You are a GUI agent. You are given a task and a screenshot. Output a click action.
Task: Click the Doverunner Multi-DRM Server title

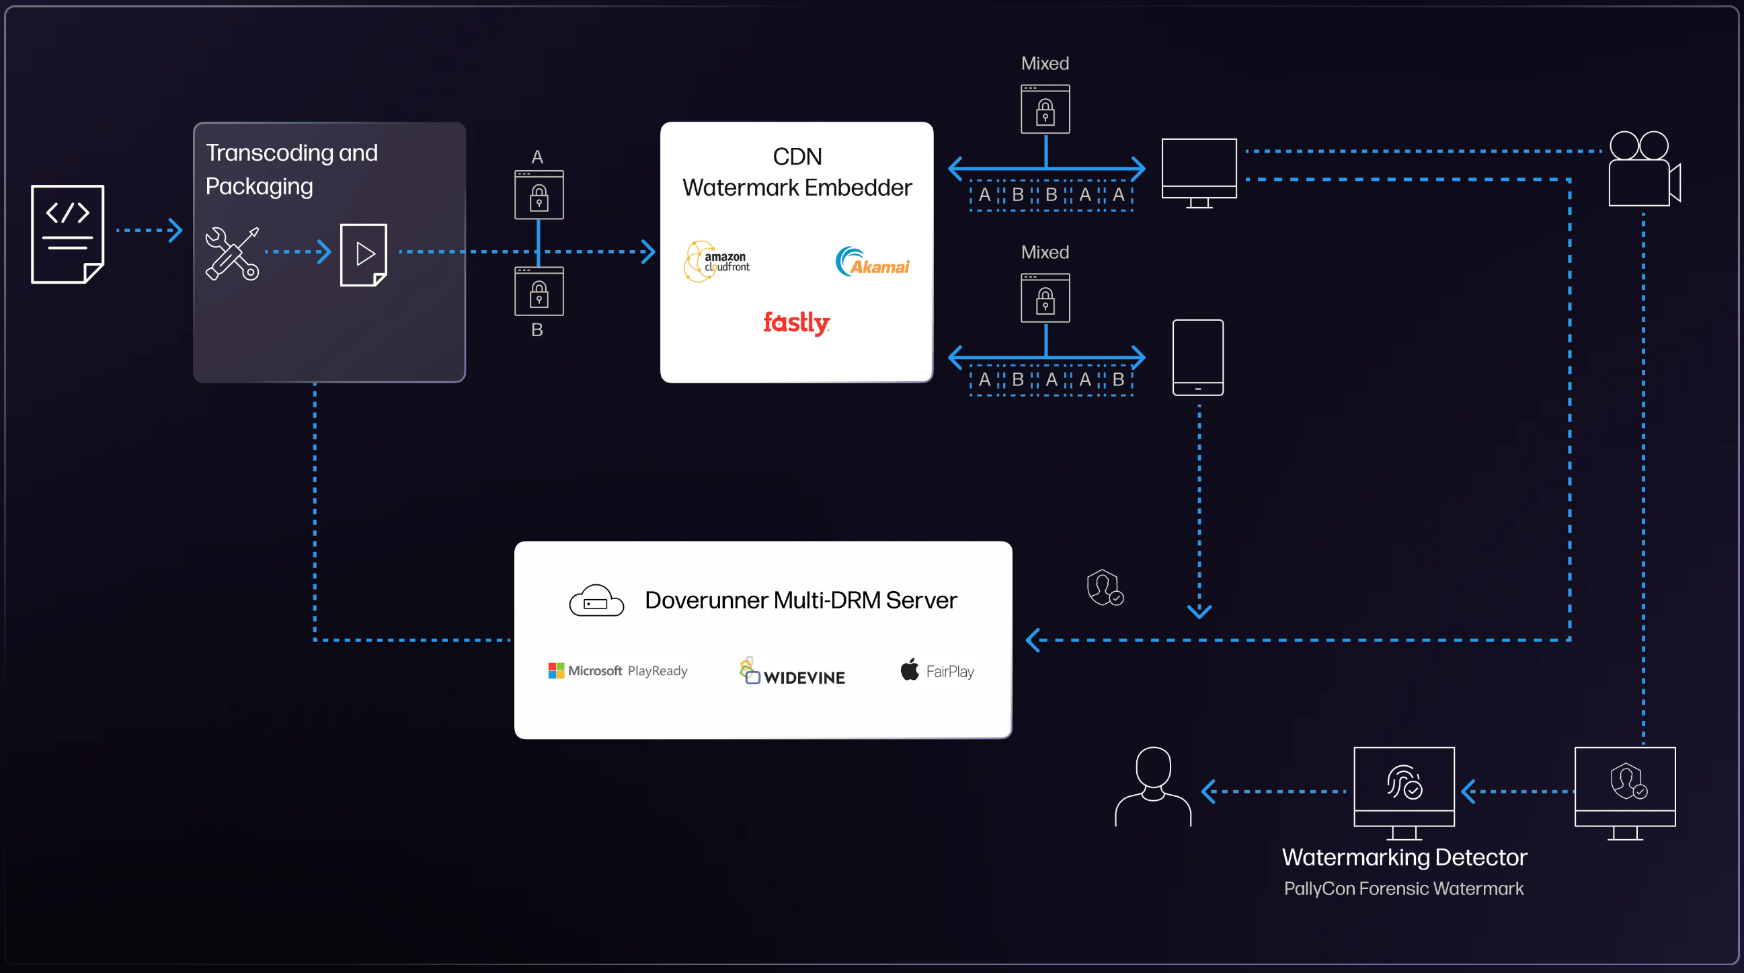[x=801, y=600]
